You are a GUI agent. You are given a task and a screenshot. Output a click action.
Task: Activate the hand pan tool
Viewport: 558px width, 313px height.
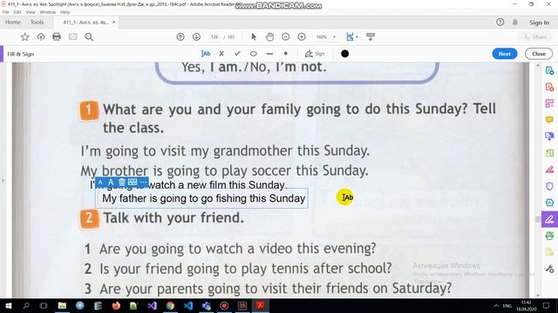click(x=269, y=37)
